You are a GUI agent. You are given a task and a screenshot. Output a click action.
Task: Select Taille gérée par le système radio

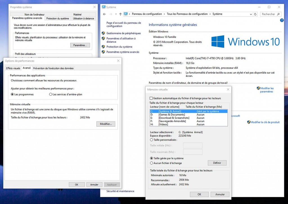pyautogui.click(x=152, y=158)
